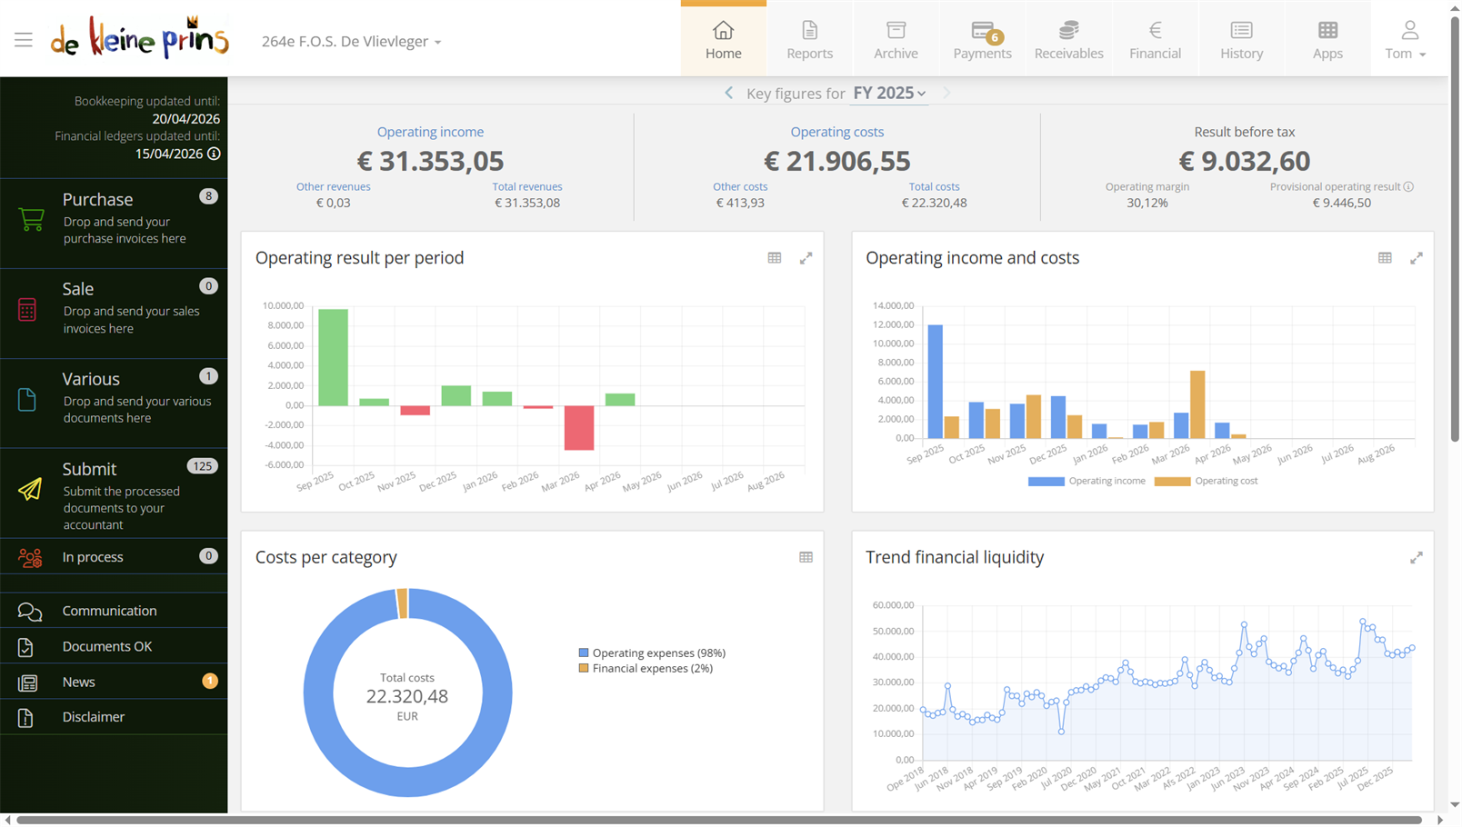Show table view for Costs per category
Viewport: 1462px width, 827px height.
click(x=806, y=557)
